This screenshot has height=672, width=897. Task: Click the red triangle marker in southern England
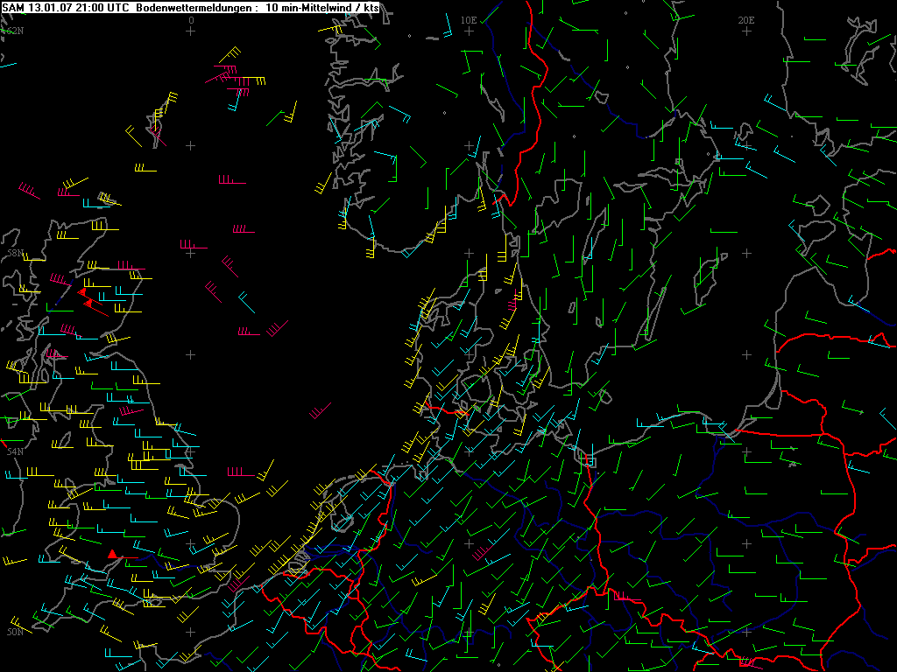[x=112, y=554]
